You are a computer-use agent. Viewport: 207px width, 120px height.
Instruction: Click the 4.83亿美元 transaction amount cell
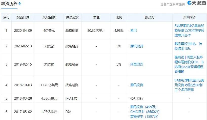click(49, 98)
